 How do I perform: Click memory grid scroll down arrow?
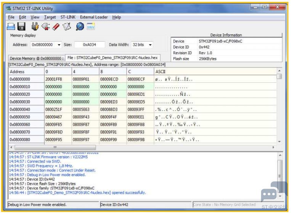[279, 142]
